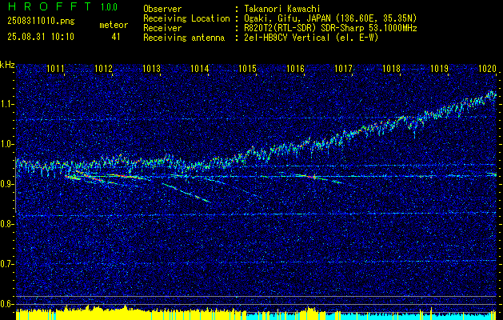The height and width of the screenshot is (320, 503).
Task: Click time marker 1014
Action: (x=200, y=68)
